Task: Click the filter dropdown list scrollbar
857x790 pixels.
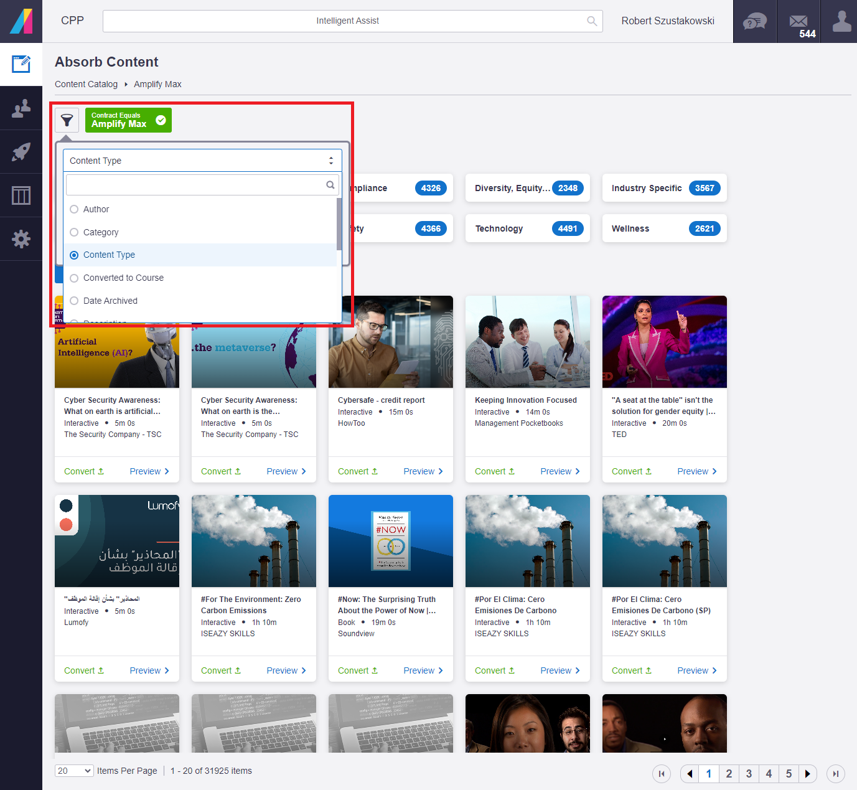Action: (x=339, y=224)
